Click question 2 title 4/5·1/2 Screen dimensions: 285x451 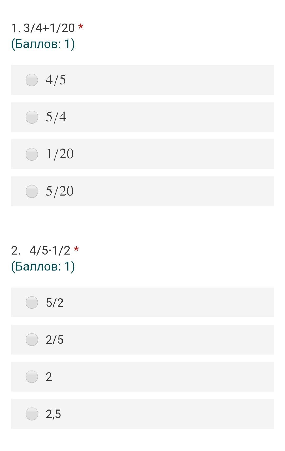(x=50, y=250)
